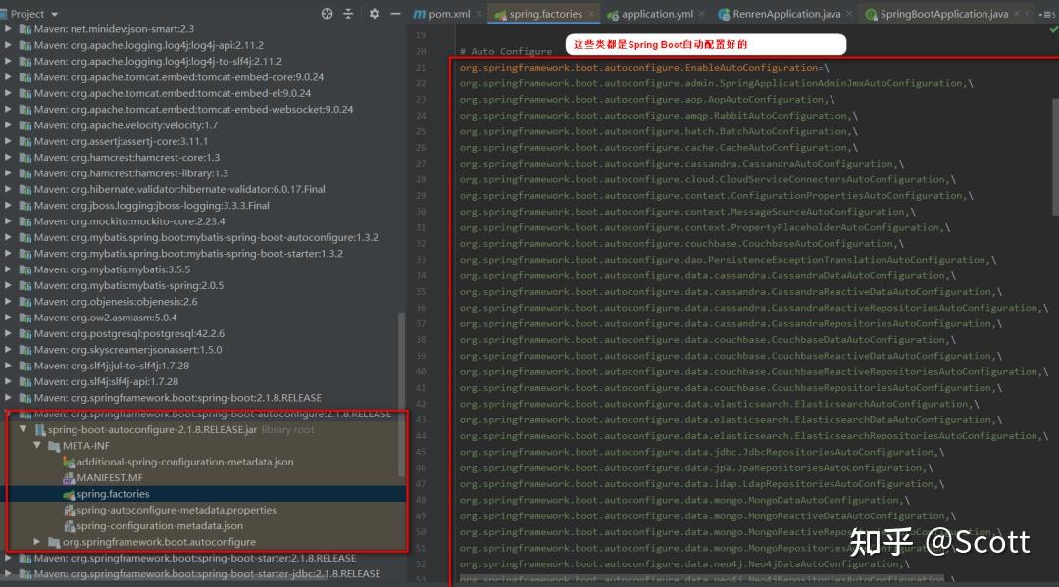The image size is (1059, 587).
Task: Close the pom.xml tab
Action: click(x=479, y=14)
